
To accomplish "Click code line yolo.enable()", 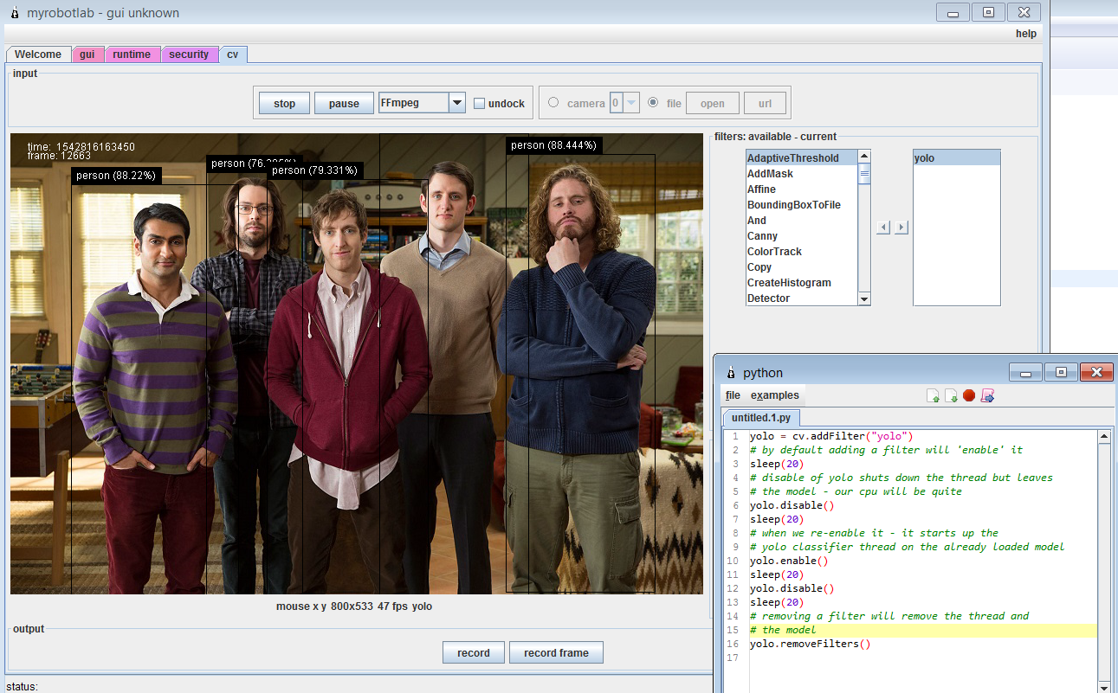I will tap(789, 561).
